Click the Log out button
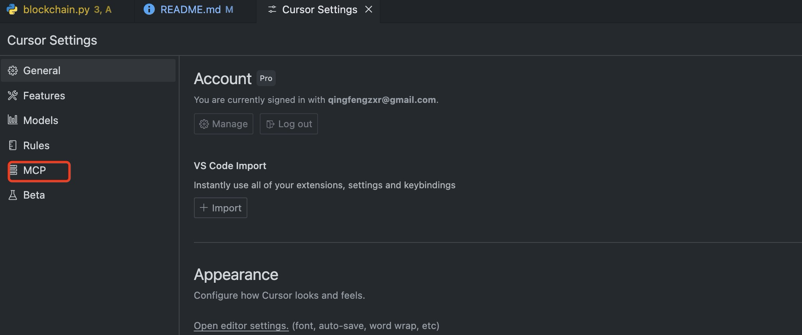The image size is (802, 335). 289,124
